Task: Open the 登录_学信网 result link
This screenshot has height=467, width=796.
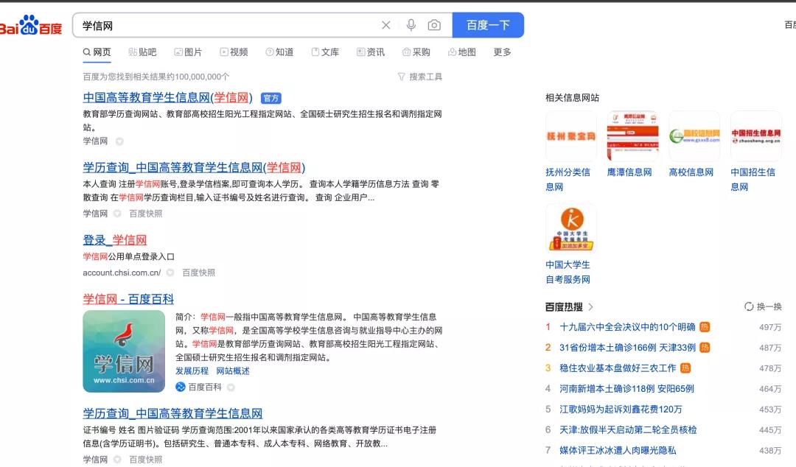Action: pyautogui.click(x=115, y=239)
